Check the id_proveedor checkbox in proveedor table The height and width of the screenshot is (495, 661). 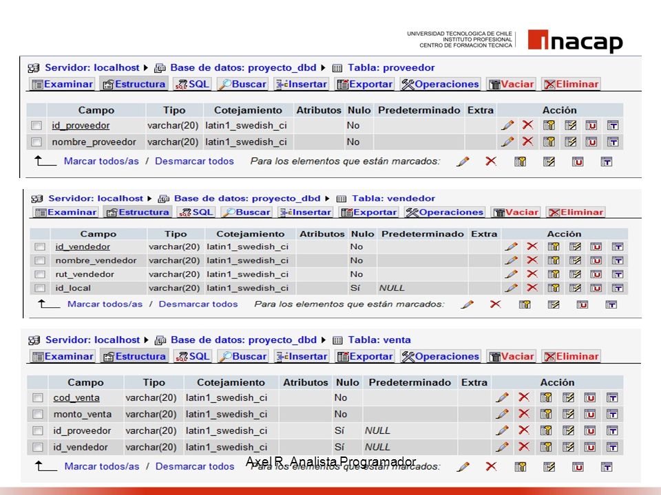[x=36, y=125]
